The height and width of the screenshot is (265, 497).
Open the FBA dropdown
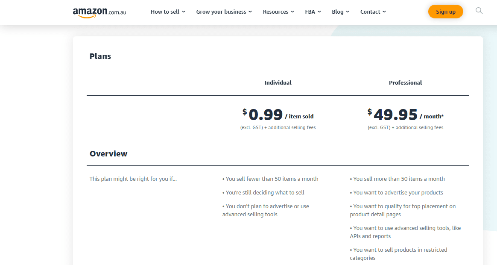coord(320,12)
